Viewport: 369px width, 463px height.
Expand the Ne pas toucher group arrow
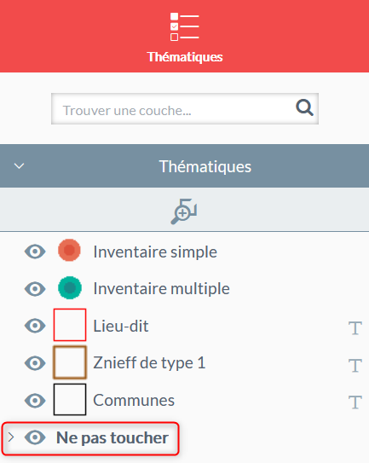point(11,437)
